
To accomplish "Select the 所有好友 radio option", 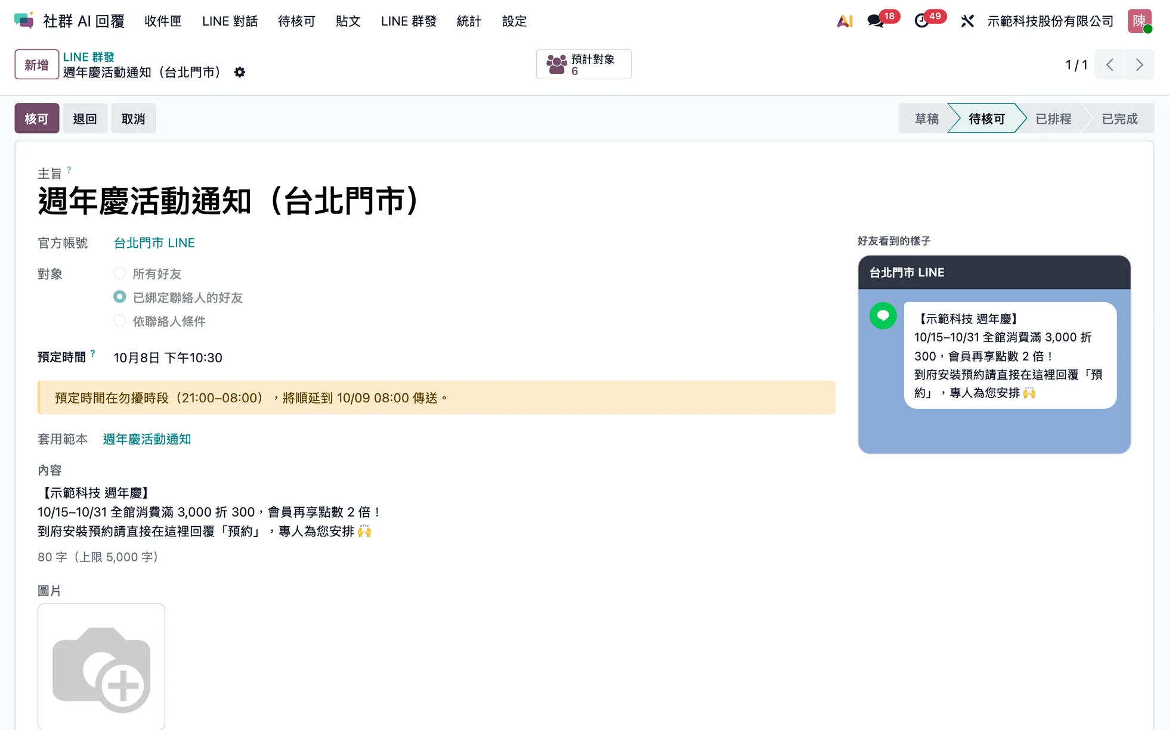I will click(120, 274).
